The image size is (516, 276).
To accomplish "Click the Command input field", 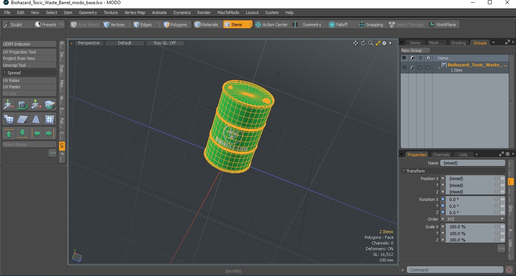I will coord(455,270).
